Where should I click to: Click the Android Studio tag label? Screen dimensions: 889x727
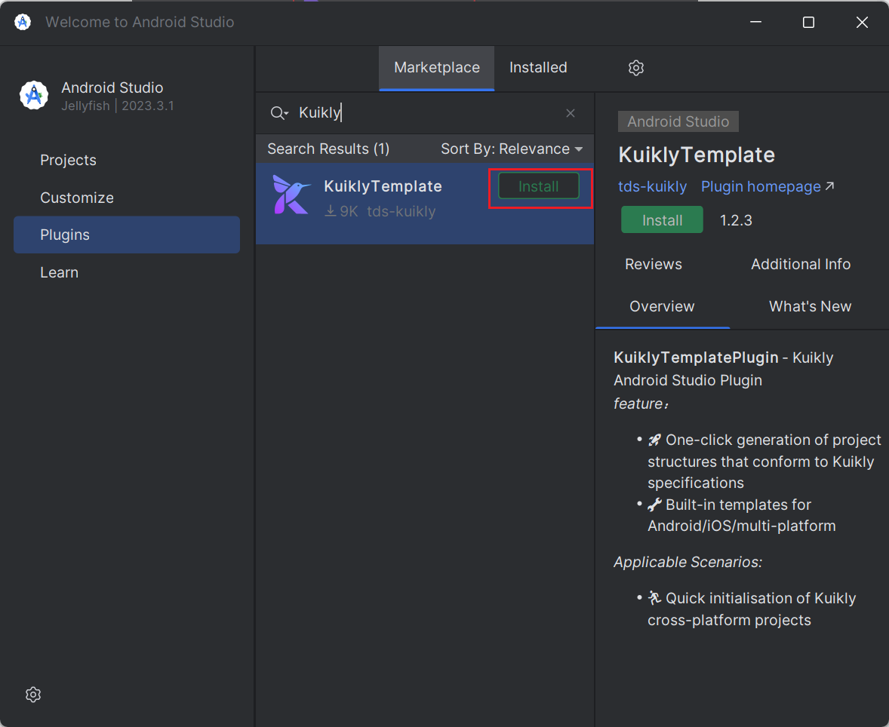pos(678,121)
